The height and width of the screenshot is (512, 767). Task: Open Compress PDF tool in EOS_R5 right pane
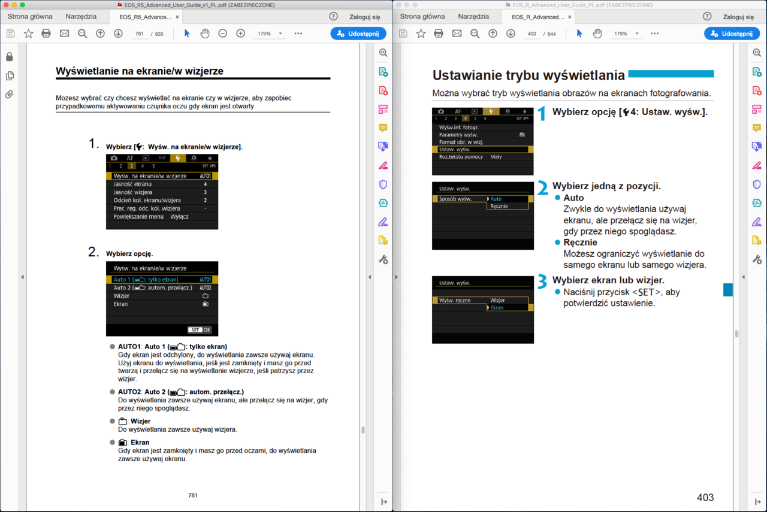click(383, 203)
